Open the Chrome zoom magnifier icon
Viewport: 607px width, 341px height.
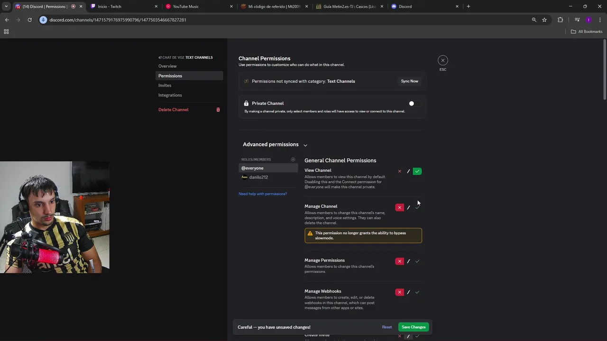click(x=534, y=20)
